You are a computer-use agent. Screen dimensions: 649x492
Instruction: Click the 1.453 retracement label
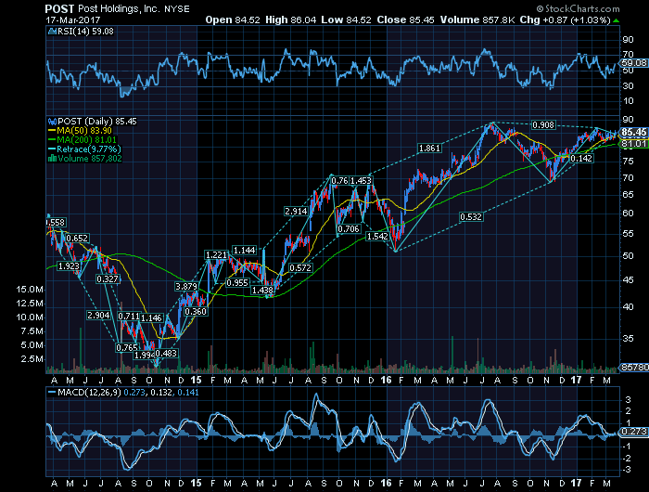click(x=361, y=181)
